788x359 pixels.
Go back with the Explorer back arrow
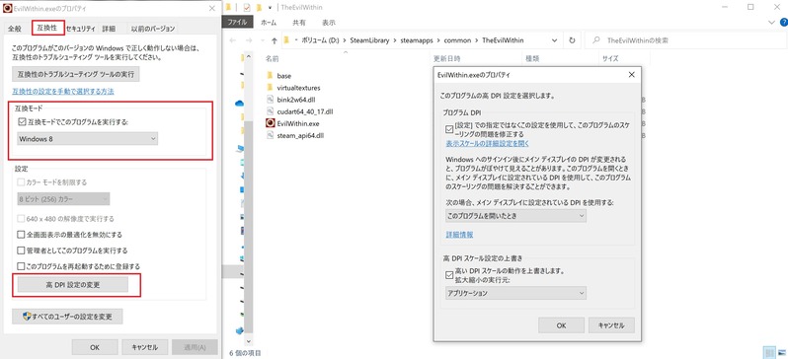point(233,40)
